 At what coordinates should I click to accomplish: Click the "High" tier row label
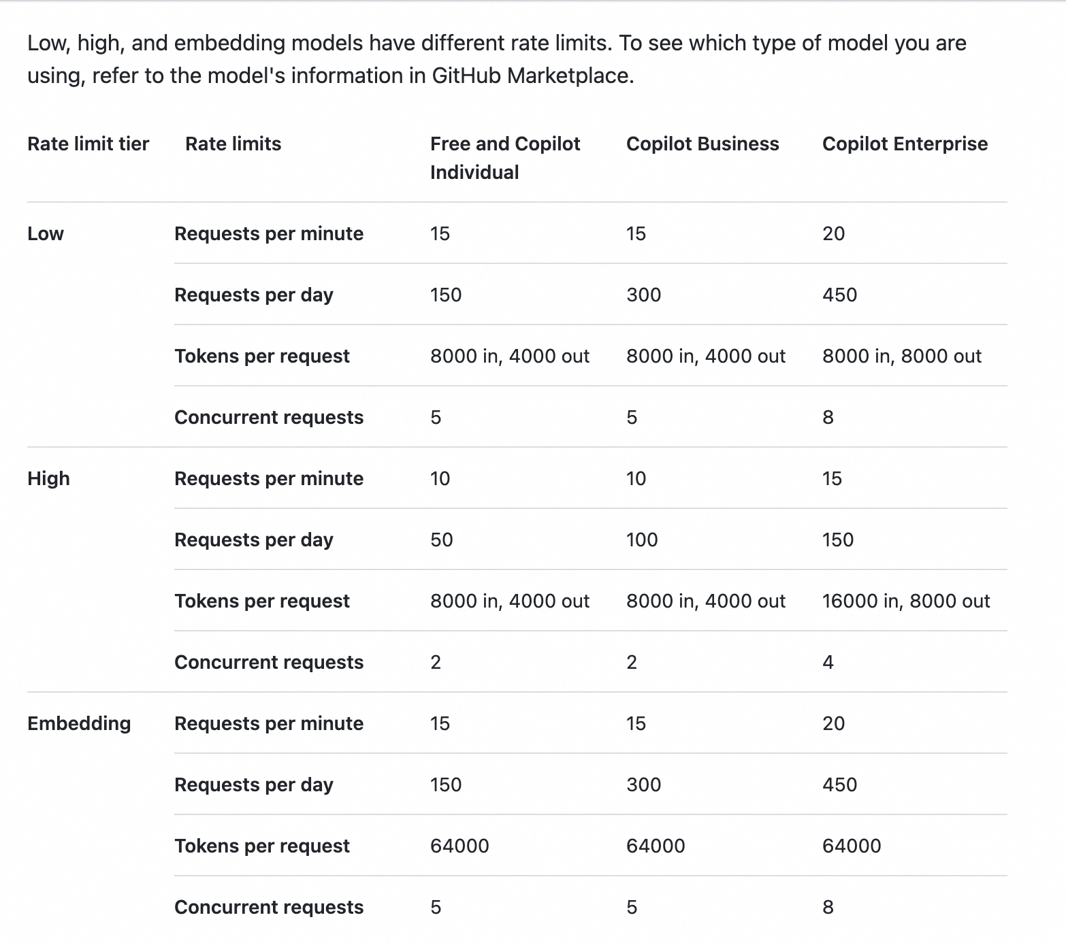tap(48, 478)
